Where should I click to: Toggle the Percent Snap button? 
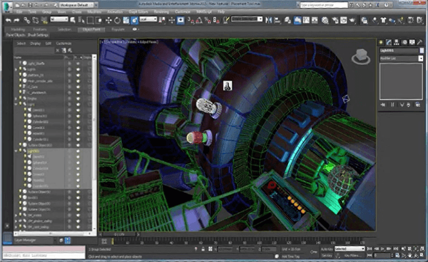[x=208, y=20]
